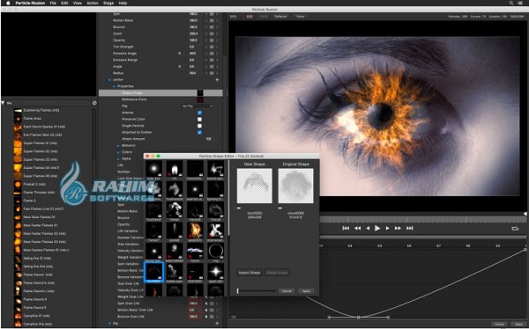Click the Attach Amount value field

tap(208, 139)
